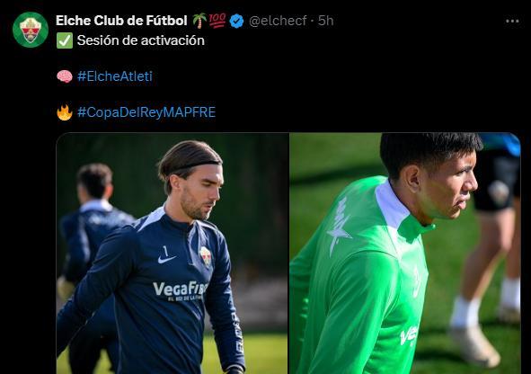Click the Nike swoosh on the navy shirt
Viewport: 531px width, 374px height.
point(167,260)
